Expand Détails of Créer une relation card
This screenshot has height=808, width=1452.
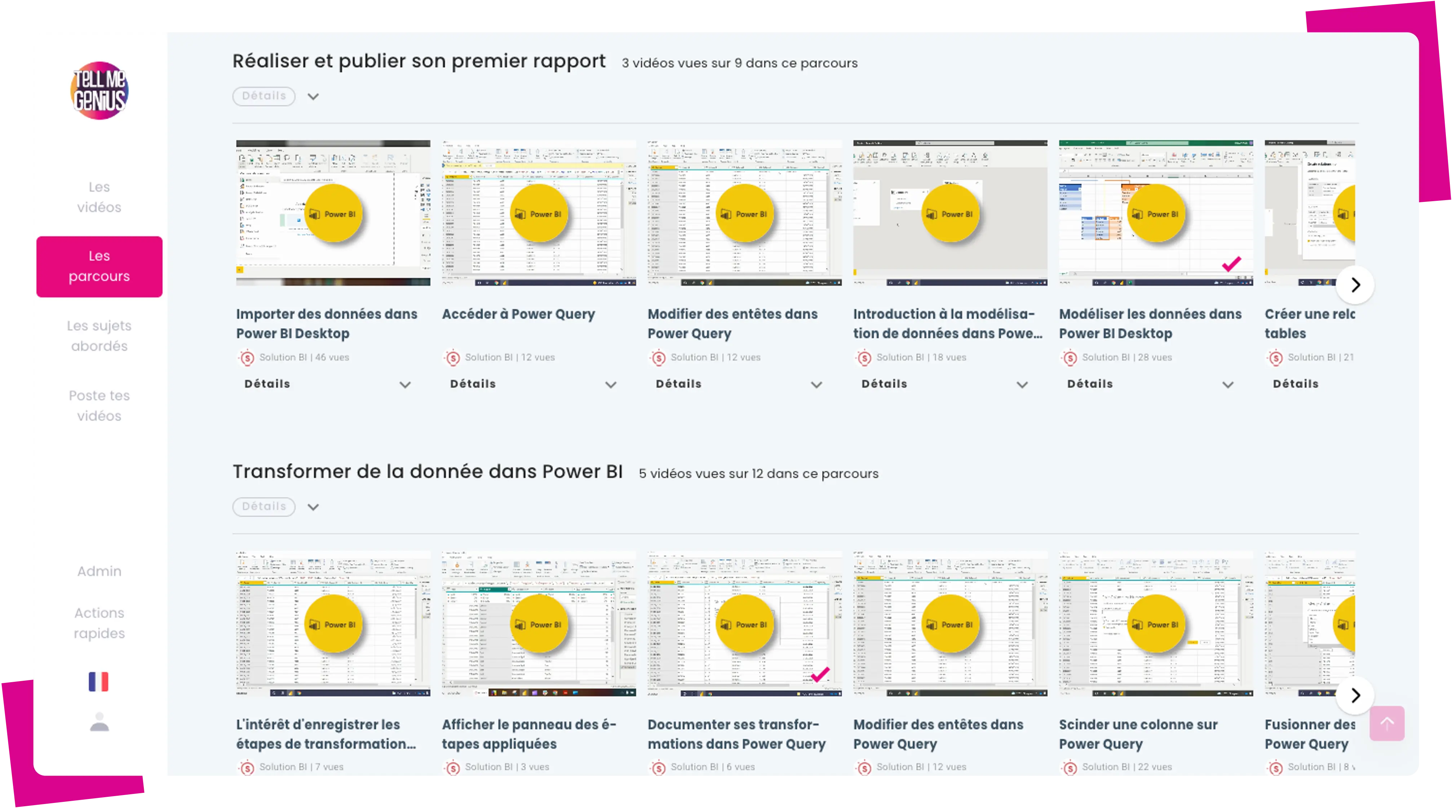coord(1296,384)
